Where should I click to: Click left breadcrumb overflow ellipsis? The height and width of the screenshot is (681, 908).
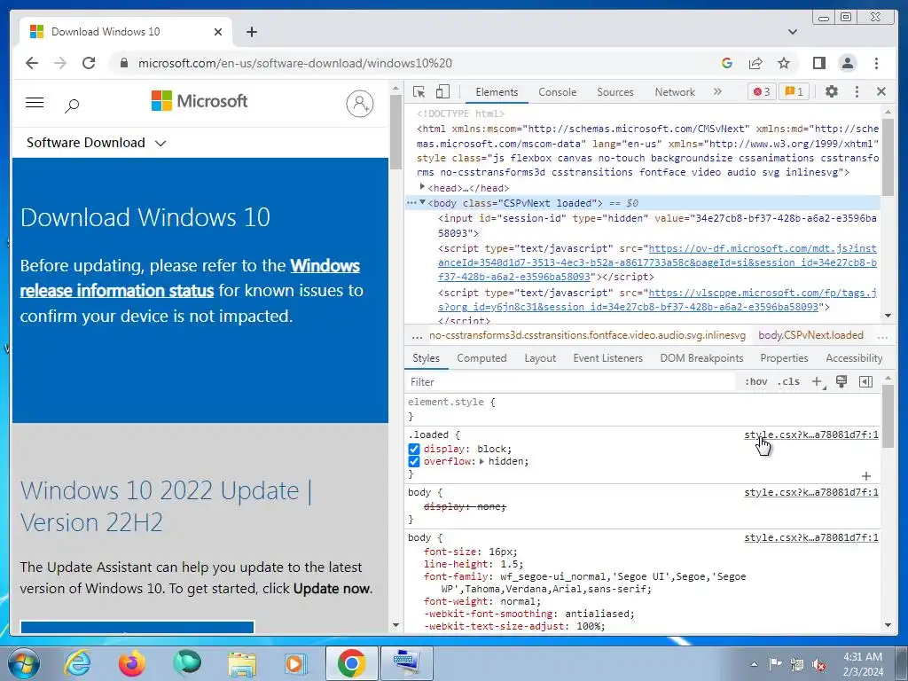click(417, 335)
